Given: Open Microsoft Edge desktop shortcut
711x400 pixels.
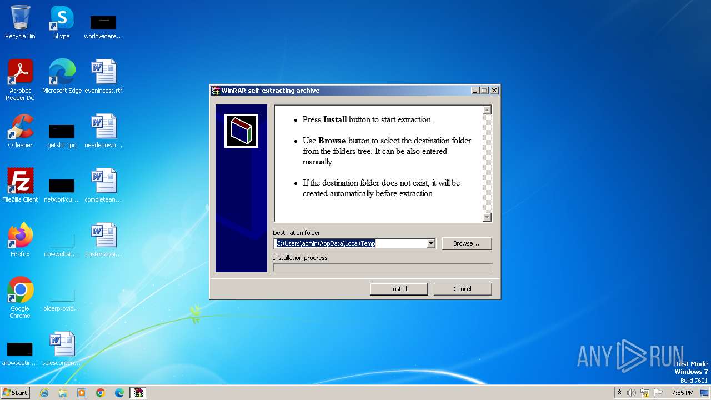Looking at the screenshot, I should tap(62, 77).
